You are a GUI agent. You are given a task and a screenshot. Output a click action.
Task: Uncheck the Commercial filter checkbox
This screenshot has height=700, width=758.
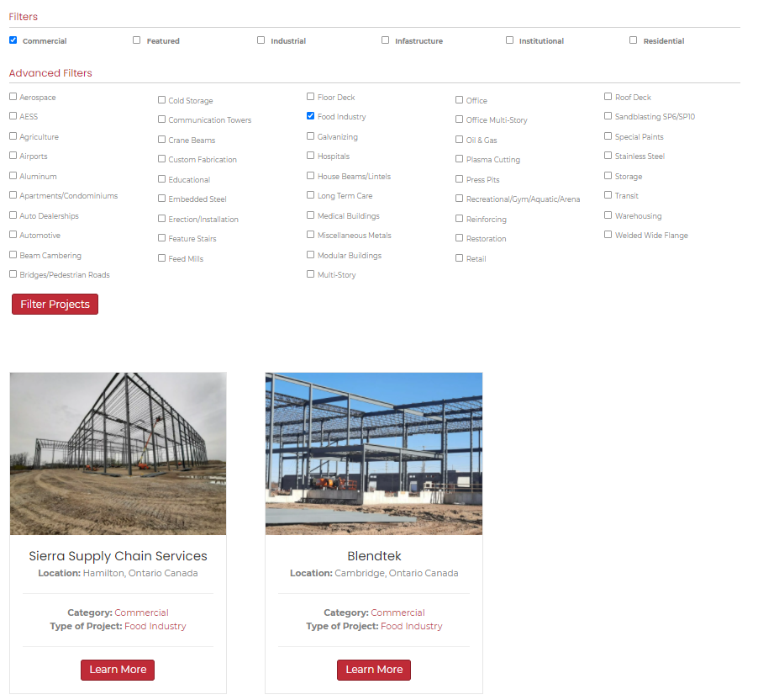coord(13,40)
